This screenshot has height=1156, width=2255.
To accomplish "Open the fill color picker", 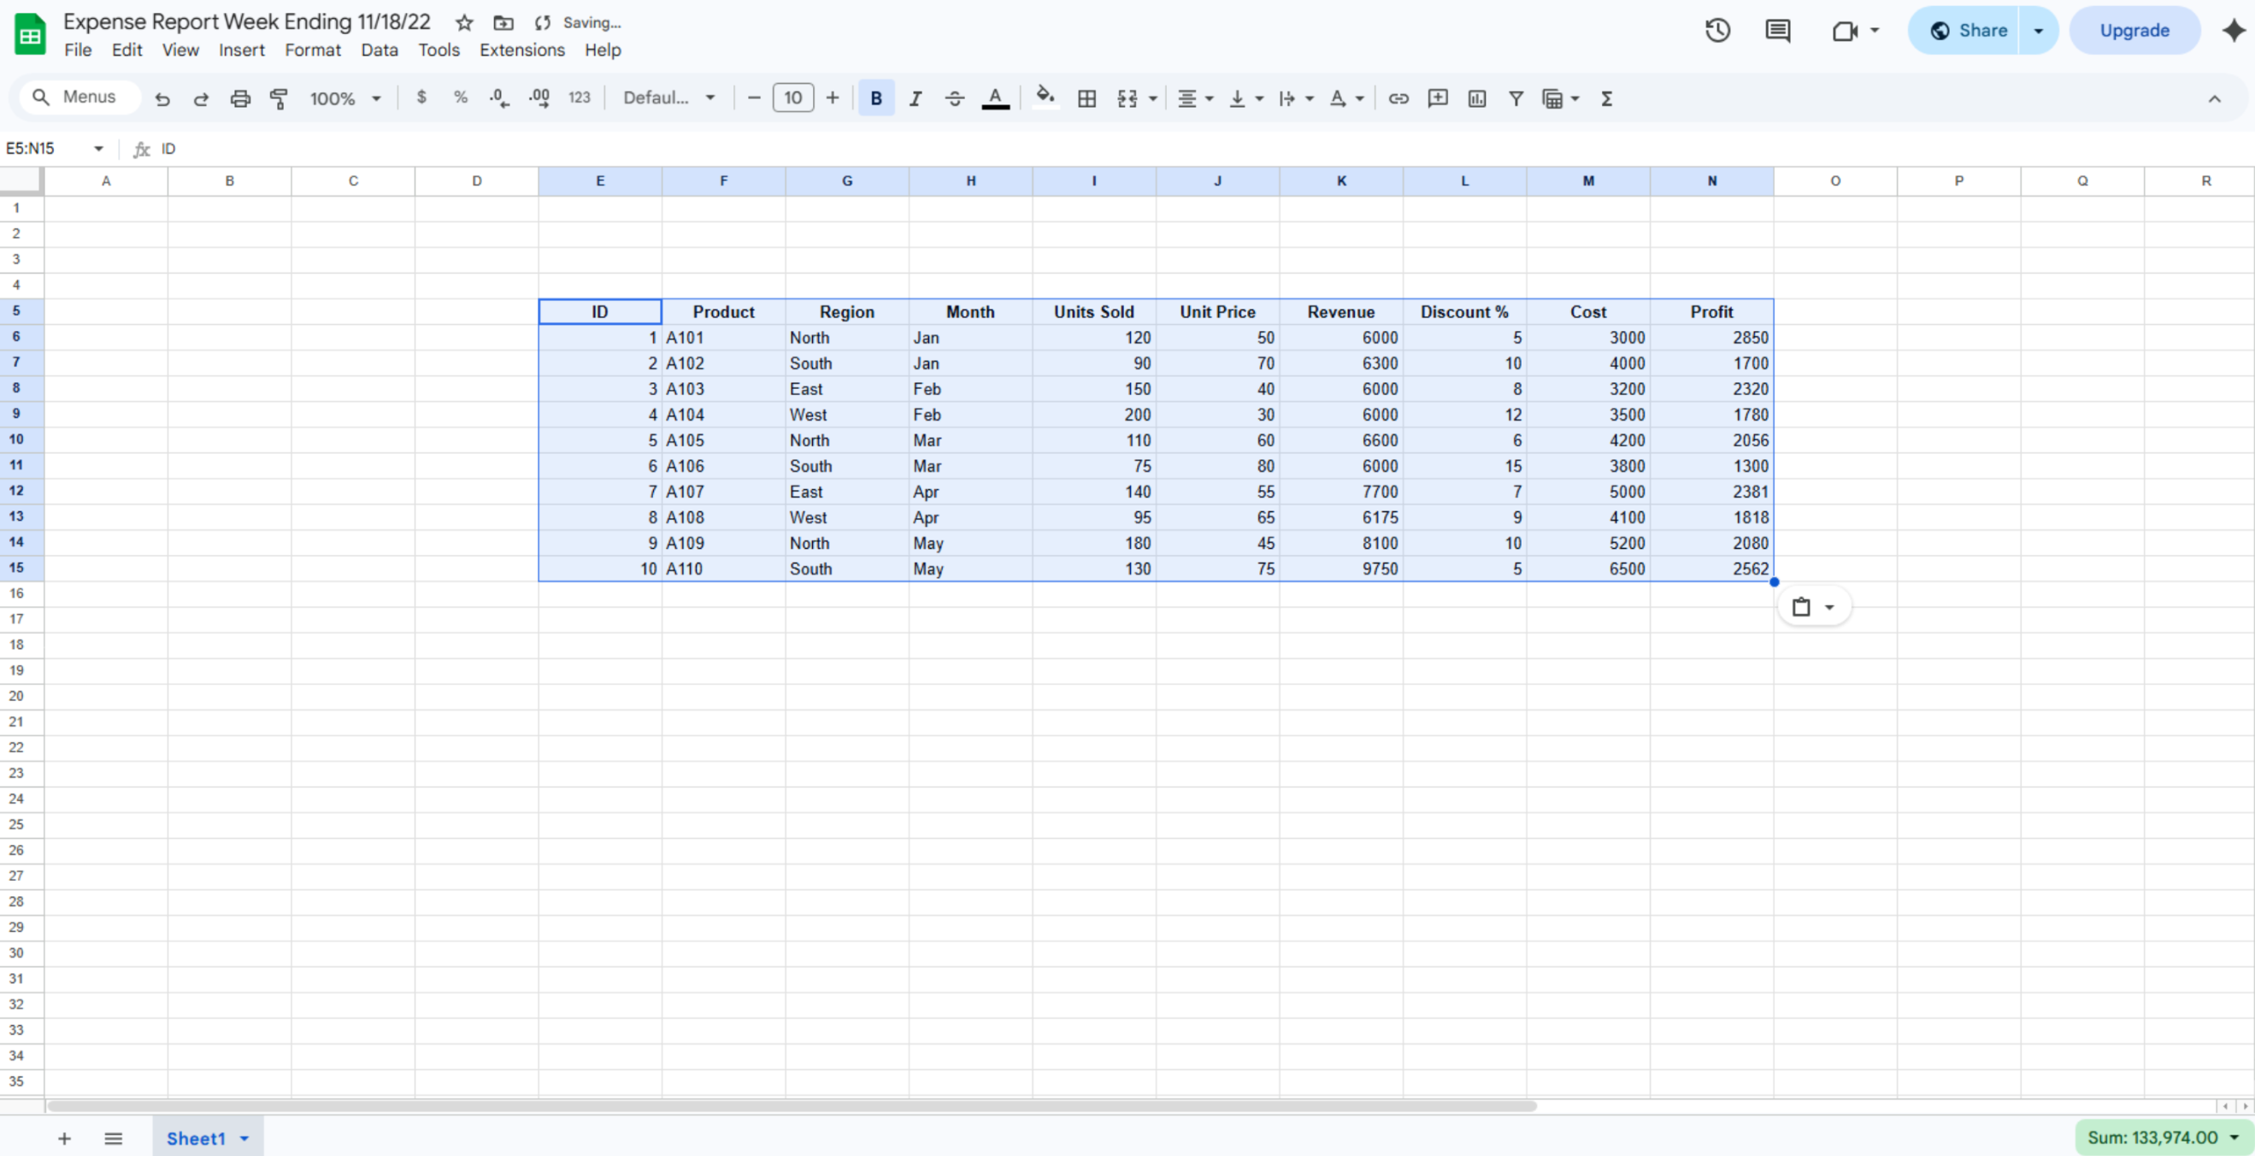I will (x=1045, y=98).
